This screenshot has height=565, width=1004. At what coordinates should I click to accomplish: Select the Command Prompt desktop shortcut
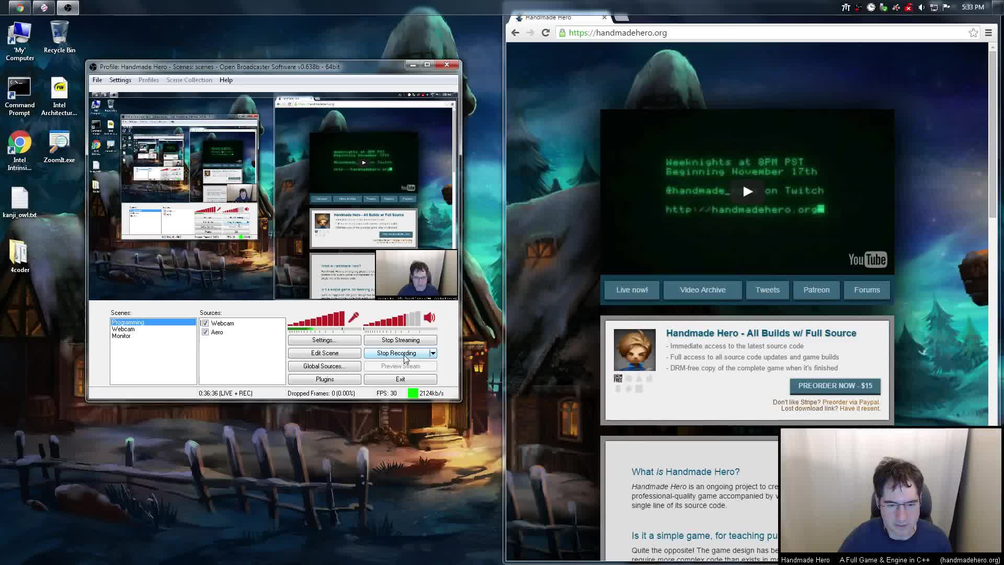[19, 97]
